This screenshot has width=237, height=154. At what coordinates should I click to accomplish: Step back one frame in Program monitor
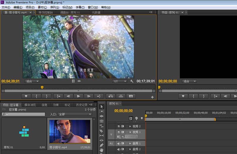[x=225, y=96]
